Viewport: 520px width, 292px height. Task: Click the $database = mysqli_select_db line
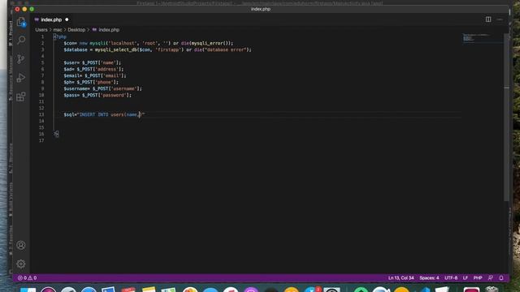pyautogui.click(x=158, y=49)
